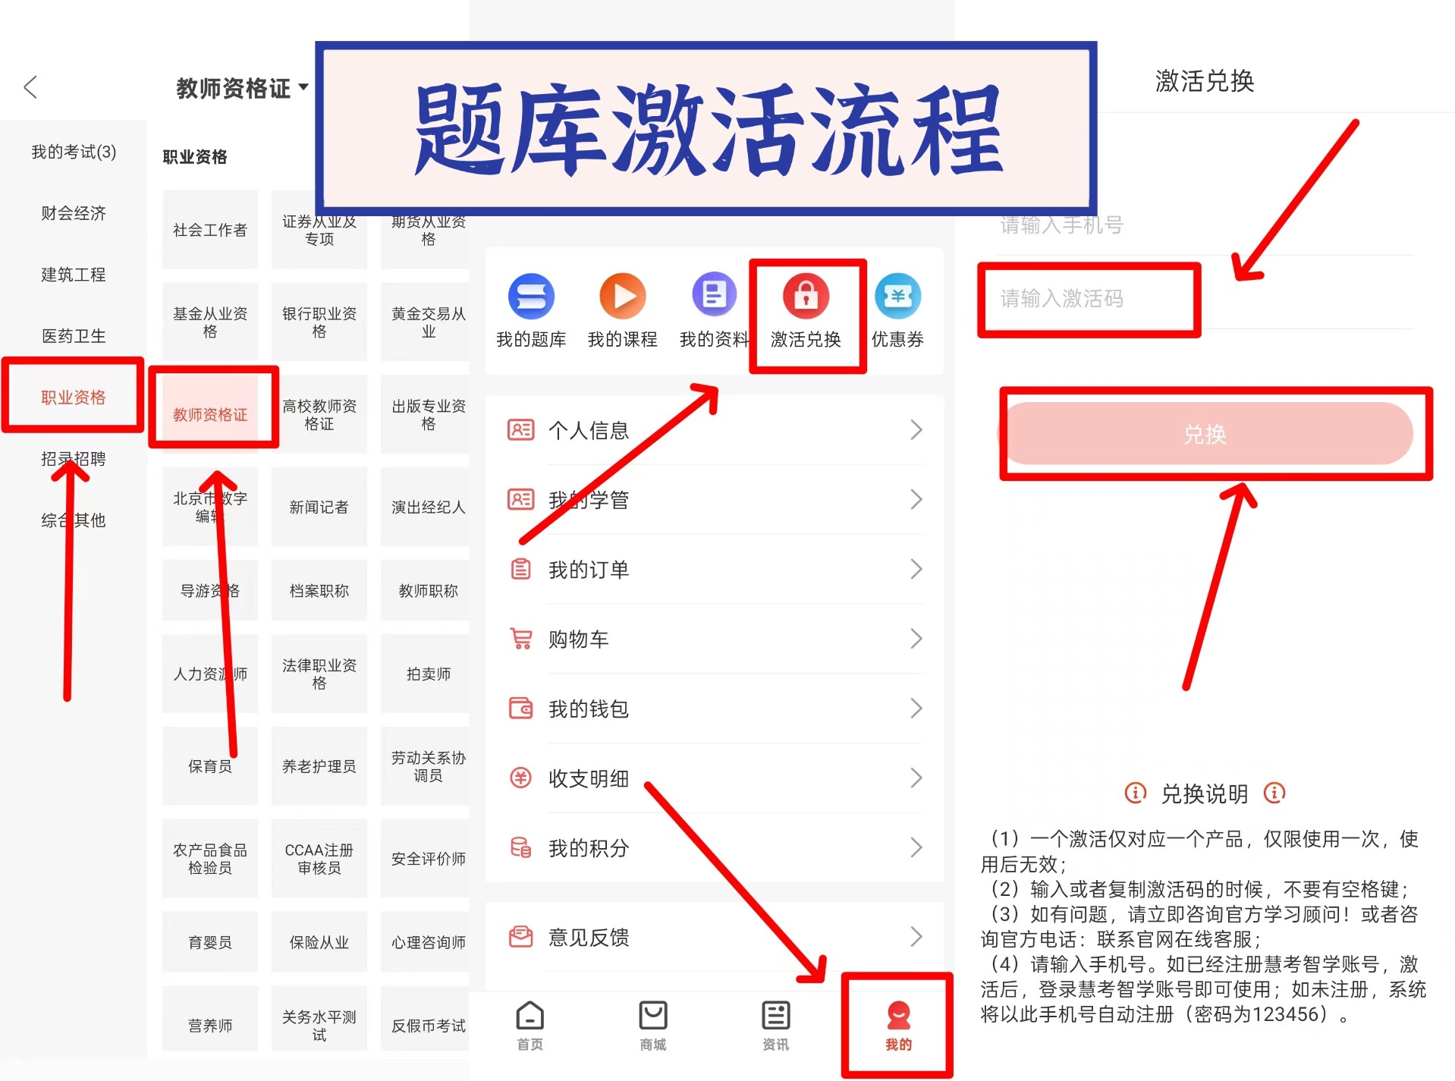This screenshot has width=1455, height=1081.
Task: Open 我的题库 question bank icon
Action: coord(530,311)
